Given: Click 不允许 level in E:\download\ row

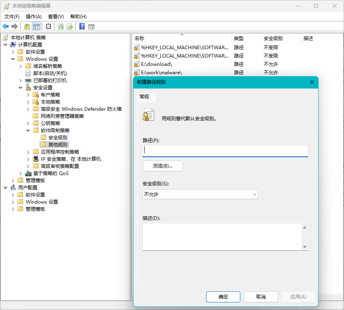Looking at the screenshot, I should pos(271,64).
